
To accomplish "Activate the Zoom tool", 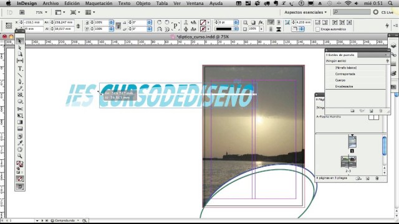I will pyautogui.click(x=20, y=156).
